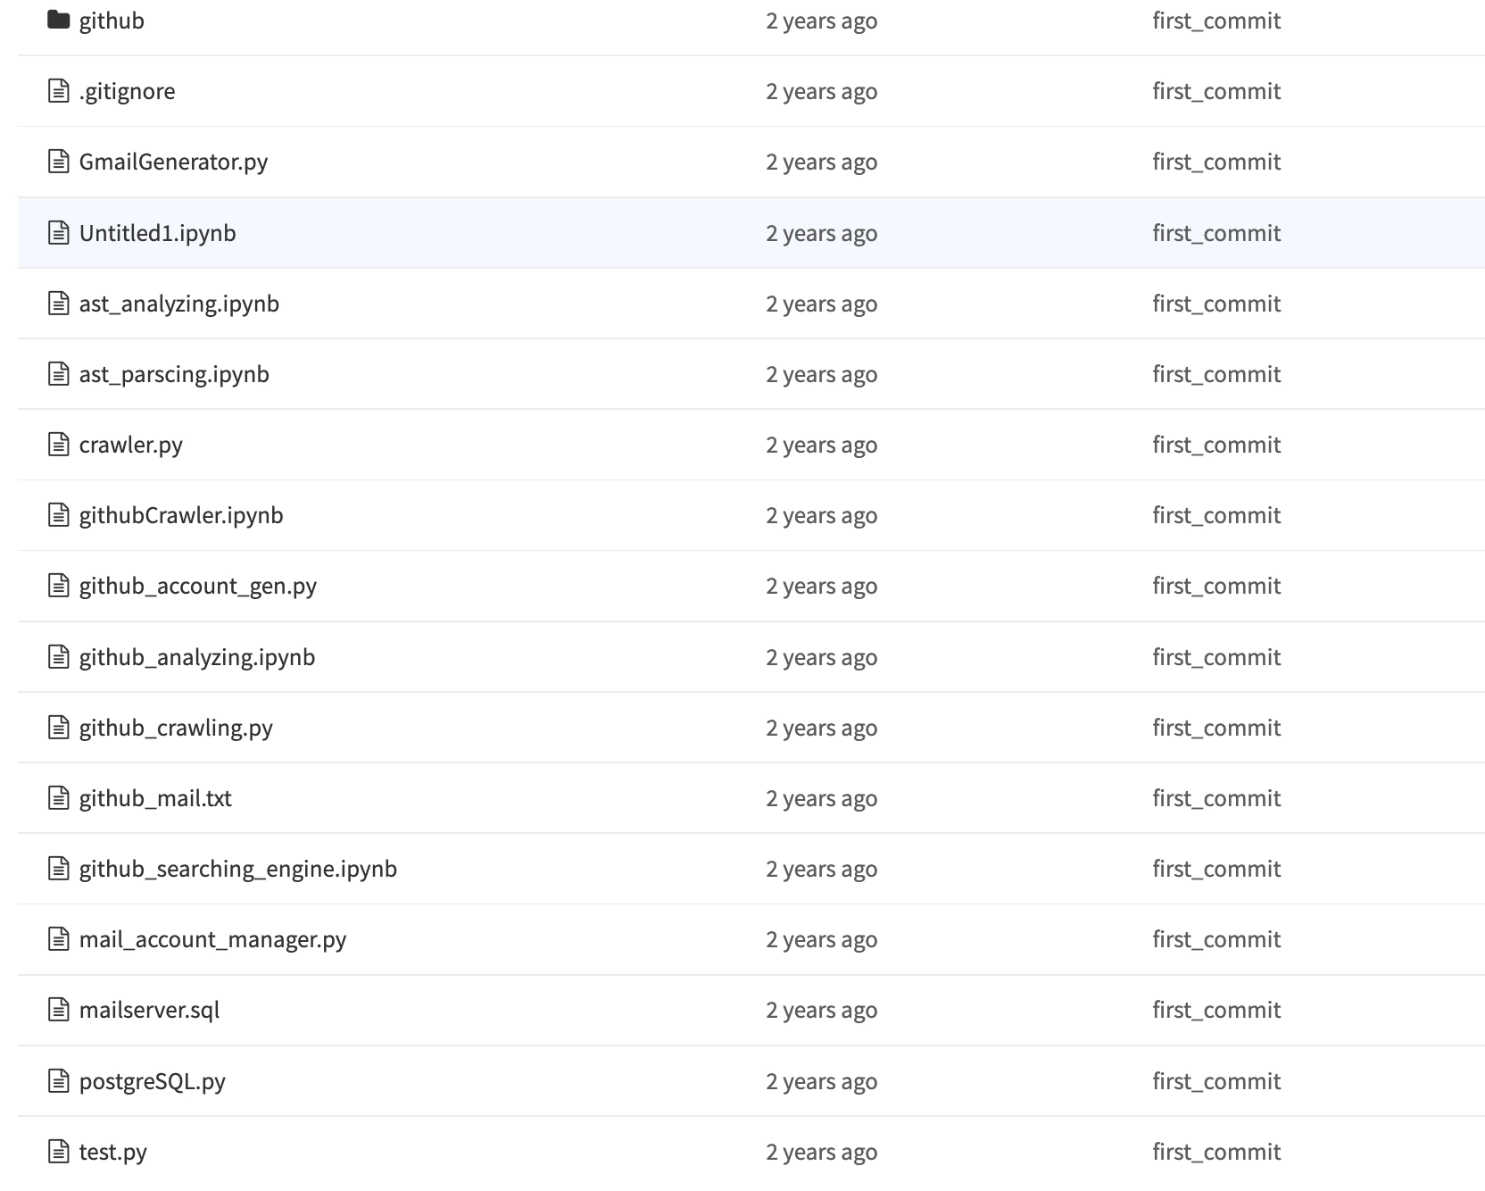1485x1191 pixels.
Task: Click first_commit message in githubCrawler.ipynb row
Action: tap(1216, 515)
